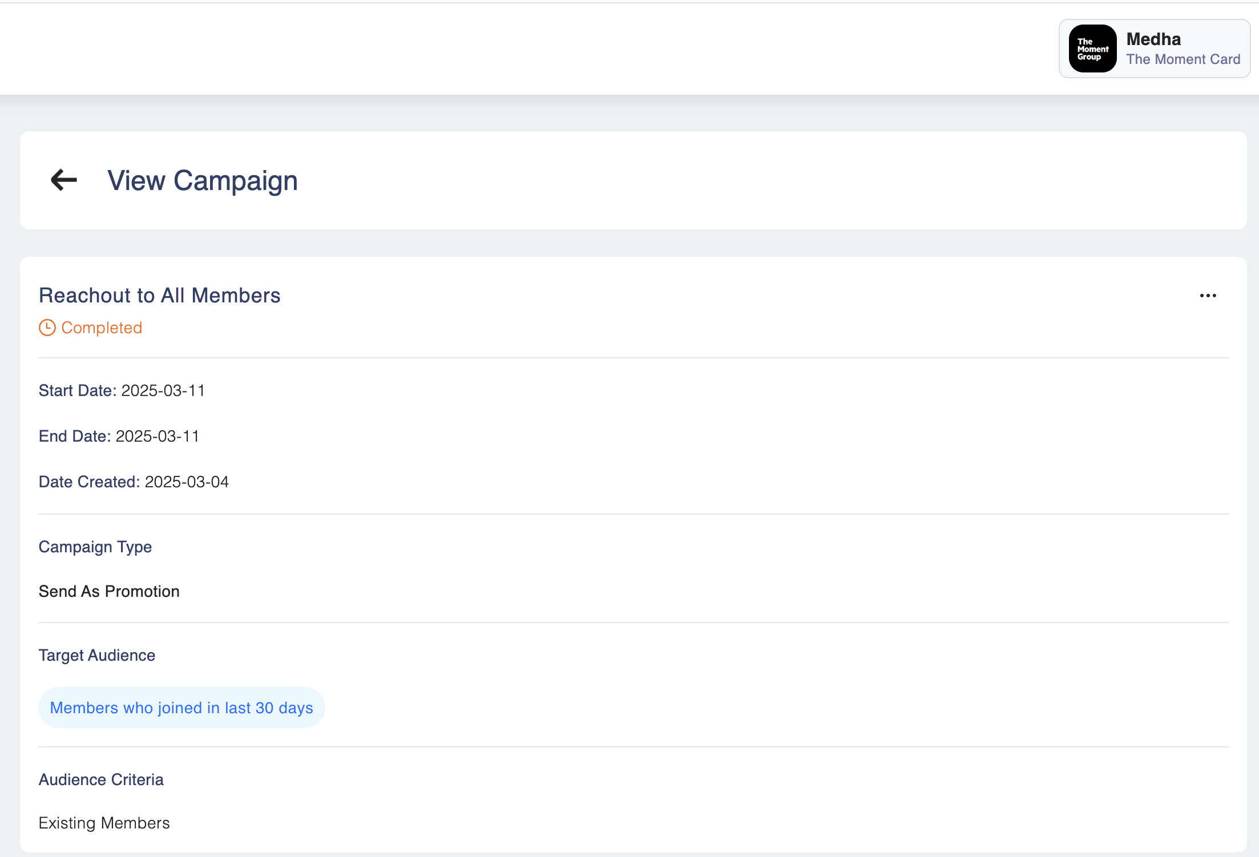
Task: Click the Medha user name
Action: click(x=1153, y=39)
